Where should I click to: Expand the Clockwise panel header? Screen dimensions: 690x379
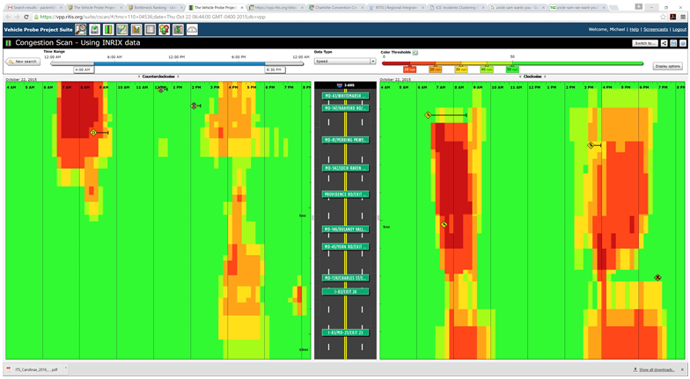[x=532, y=77]
